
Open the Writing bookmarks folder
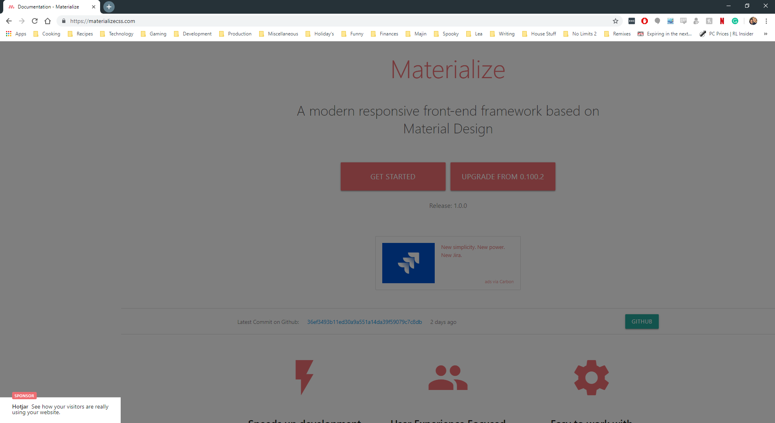[502, 34]
